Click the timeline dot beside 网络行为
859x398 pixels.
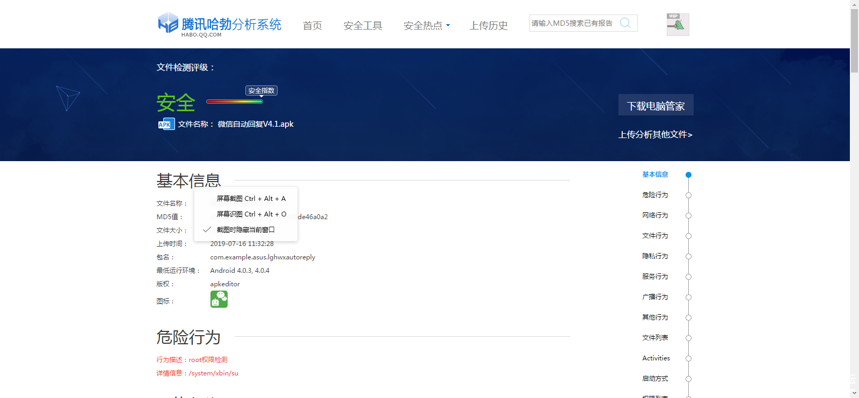(688, 215)
